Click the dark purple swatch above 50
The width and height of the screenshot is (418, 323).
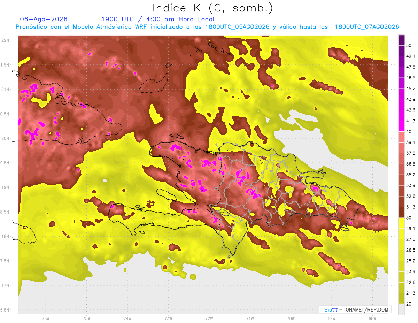(402, 40)
